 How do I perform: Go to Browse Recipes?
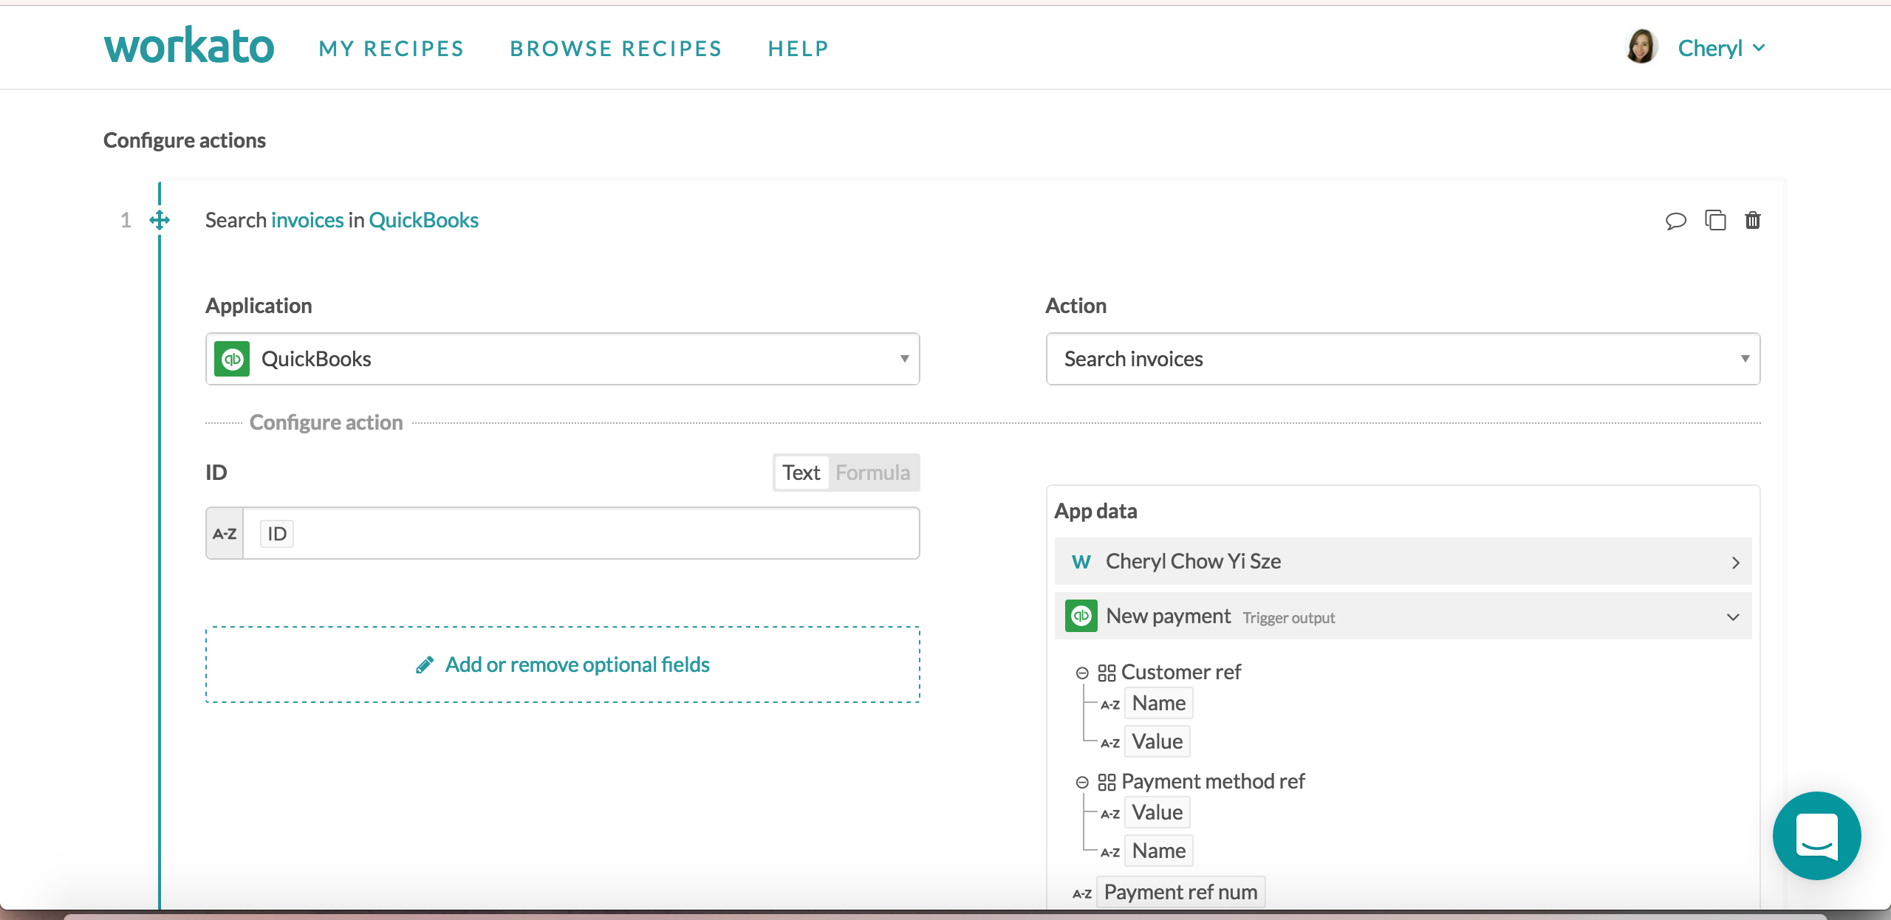pos(616,49)
